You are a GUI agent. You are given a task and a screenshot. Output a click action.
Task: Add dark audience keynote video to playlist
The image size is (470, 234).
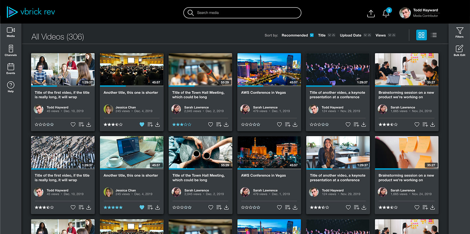(x=356, y=124)
